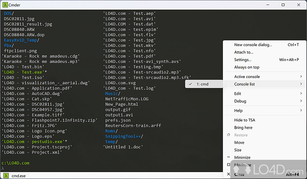
Task: Click the Music/ directory entry
Action: tap(113, 94)
